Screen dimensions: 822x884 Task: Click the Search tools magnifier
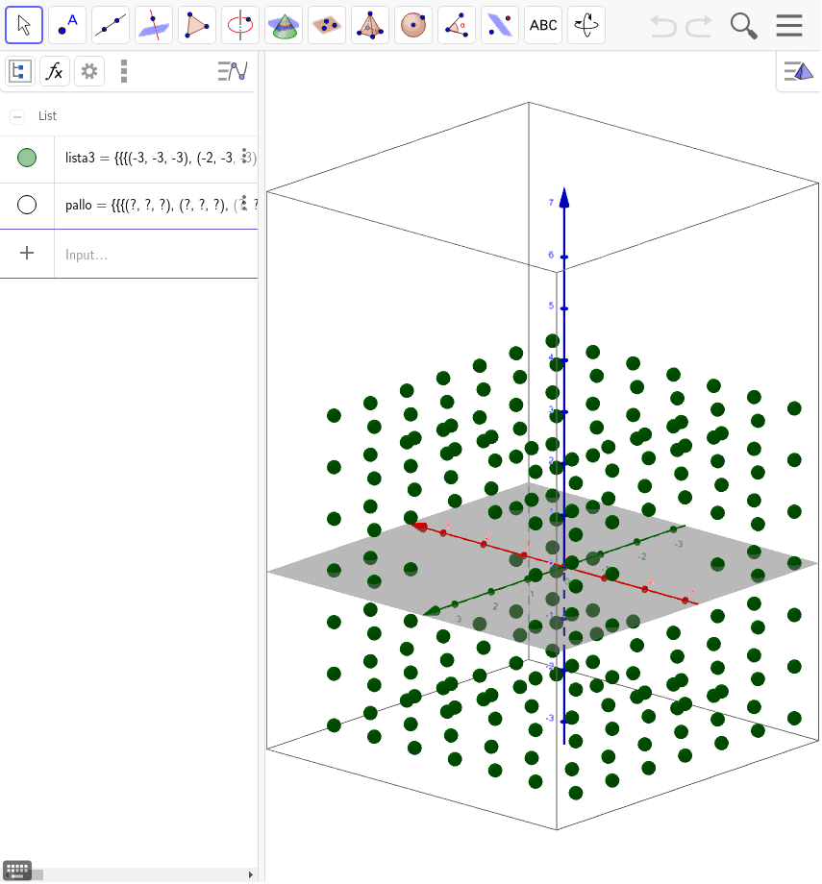click(743, 25)
